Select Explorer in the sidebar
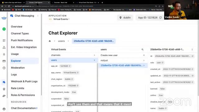Viewport: 199px width, 112px height. [x=24, y=61]
